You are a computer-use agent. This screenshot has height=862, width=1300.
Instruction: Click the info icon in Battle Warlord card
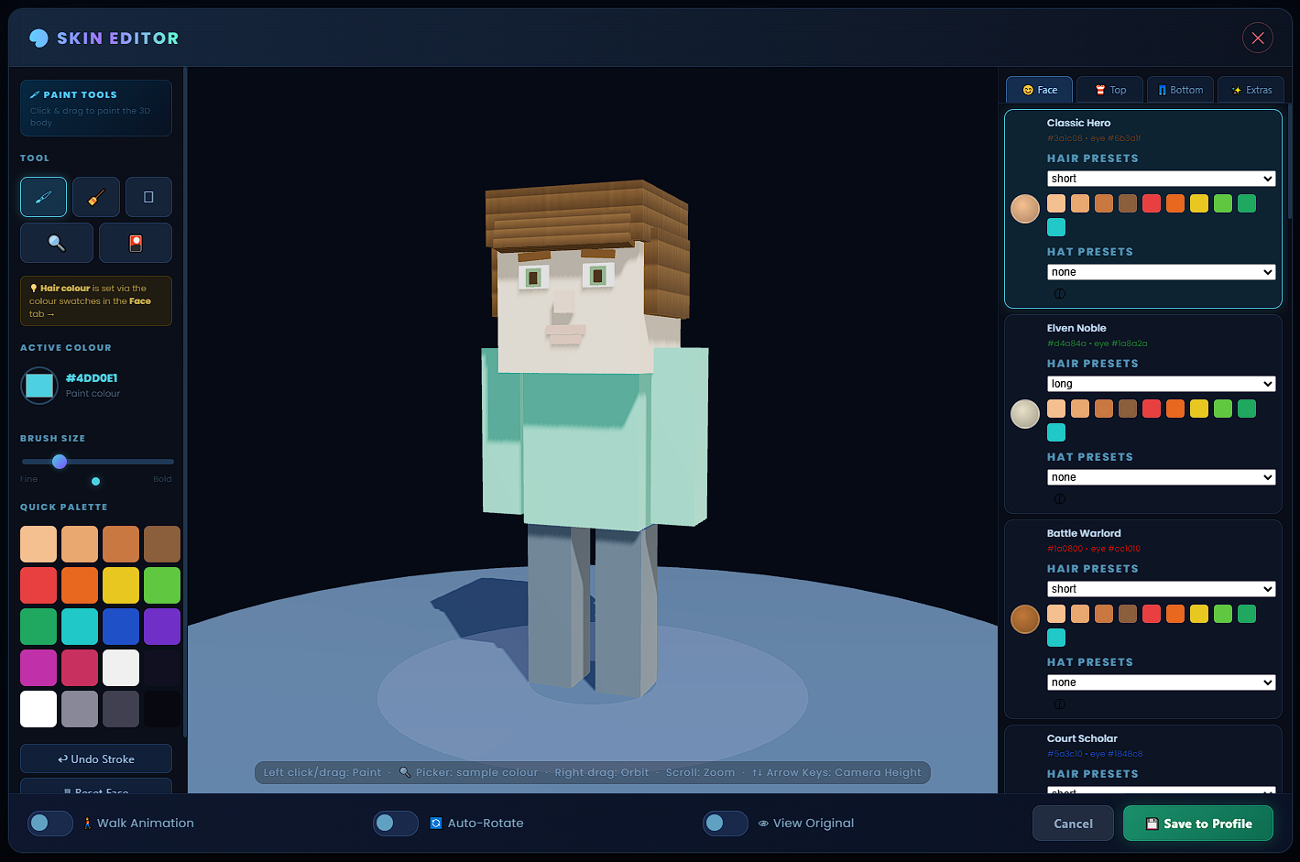tap(1060, 704)
